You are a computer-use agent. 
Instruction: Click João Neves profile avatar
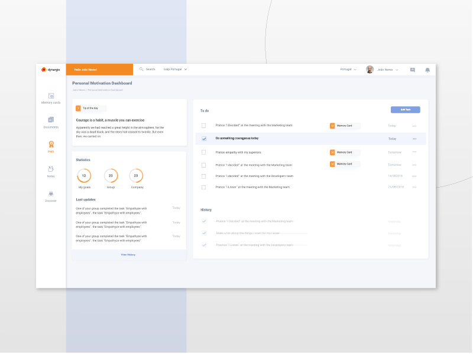click(x=370, y=70)
